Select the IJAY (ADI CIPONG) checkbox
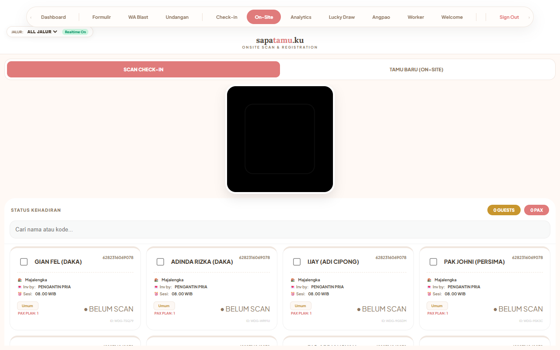Image resolution: width=560 pixels, height=350 pixels. [x=297, y=262]
